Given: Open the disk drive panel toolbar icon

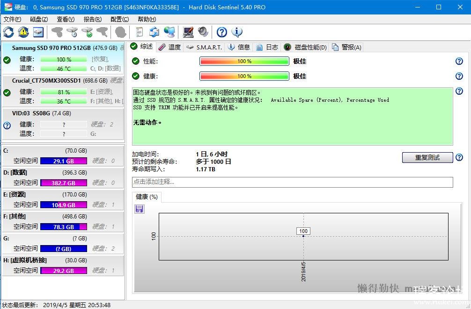Looking at the screenshot, I should coord(38,32).
